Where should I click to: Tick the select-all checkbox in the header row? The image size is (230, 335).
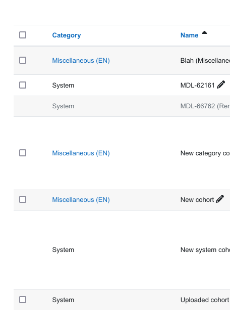[23, 35]
